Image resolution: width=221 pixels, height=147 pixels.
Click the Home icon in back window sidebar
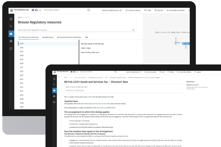(x=11, y=19)
